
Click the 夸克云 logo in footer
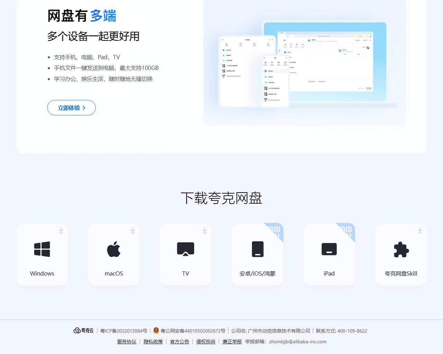[x=83, y=331]
